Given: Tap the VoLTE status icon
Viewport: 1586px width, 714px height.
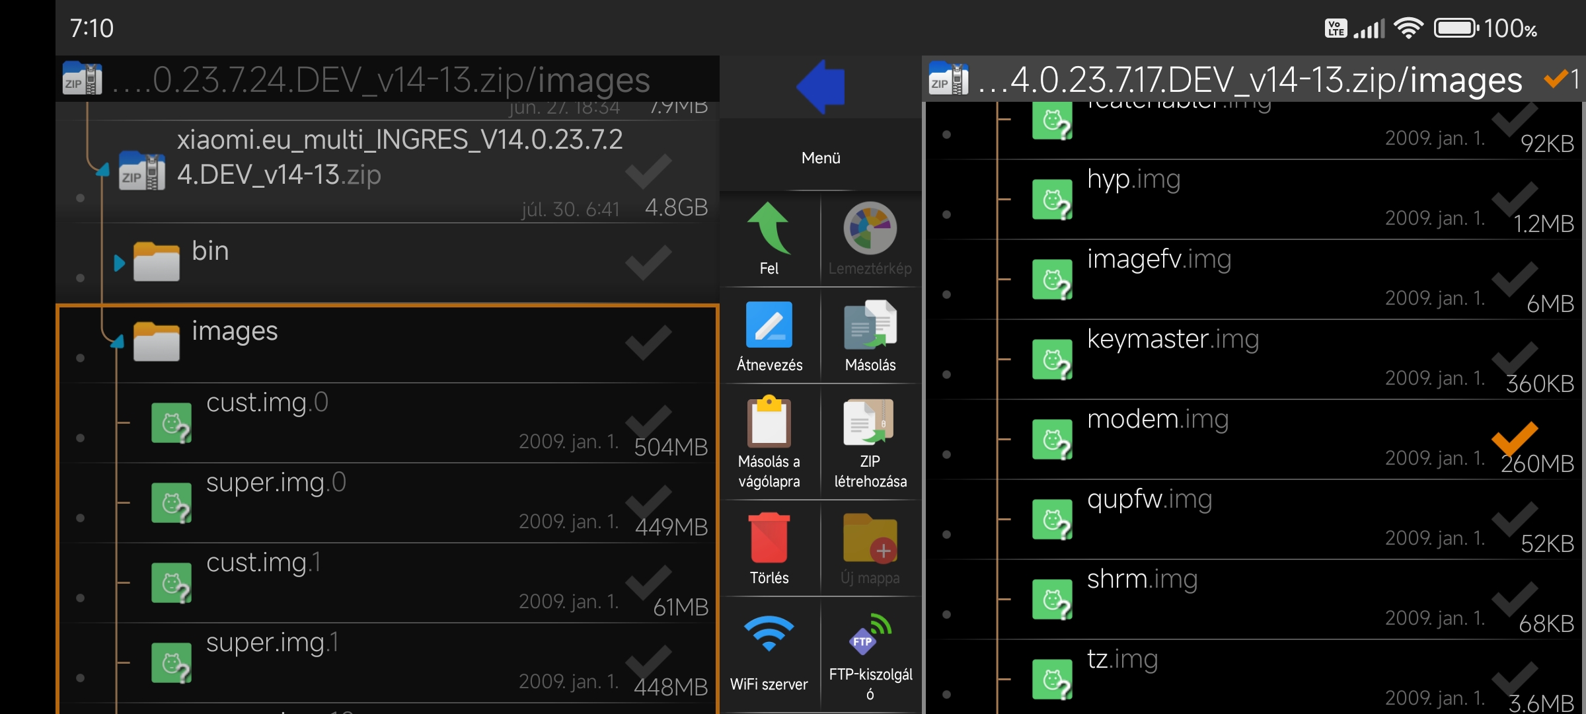Looking at the screenshot, I should [x=1336, y=28].
